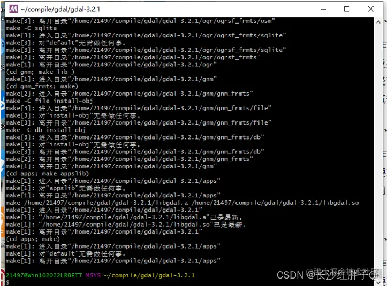Click the MSYS terminal icon in title bar
The image size is (388, 286).
13,9
